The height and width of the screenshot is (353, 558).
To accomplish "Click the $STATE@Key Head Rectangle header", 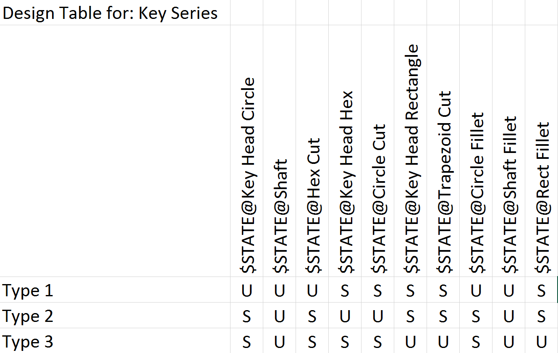I will [411, 151].
